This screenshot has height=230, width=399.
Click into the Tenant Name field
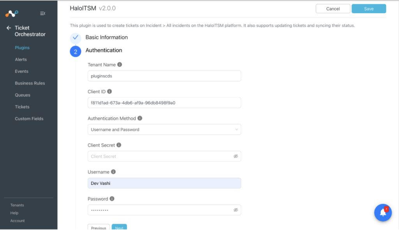click(164, 76)
